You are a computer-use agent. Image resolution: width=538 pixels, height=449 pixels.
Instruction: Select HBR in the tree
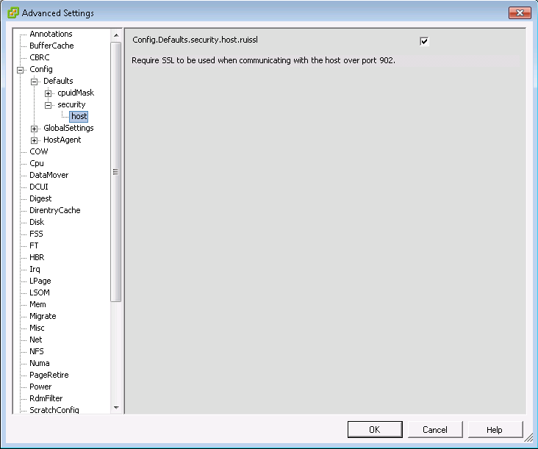click(x=37, y=257)
